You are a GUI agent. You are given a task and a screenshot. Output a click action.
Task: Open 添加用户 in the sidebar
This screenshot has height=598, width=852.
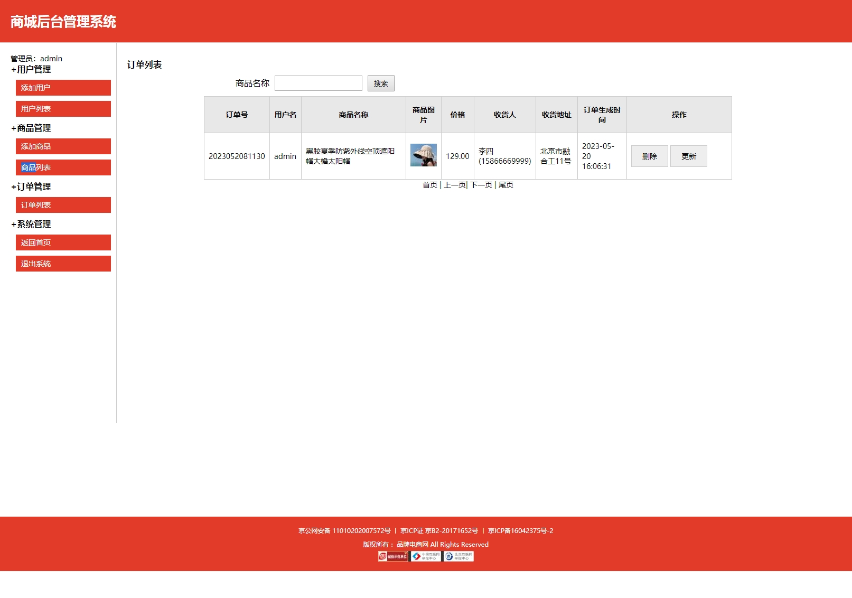point(63,88)
